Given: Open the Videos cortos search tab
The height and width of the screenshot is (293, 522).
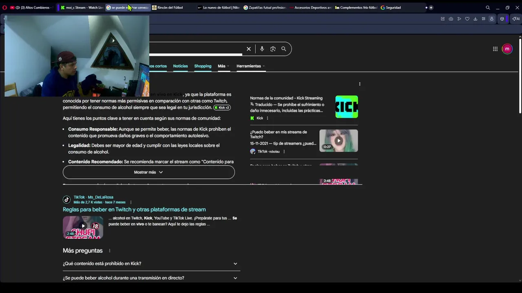Looking at the screenshot, I should point(158,66).
